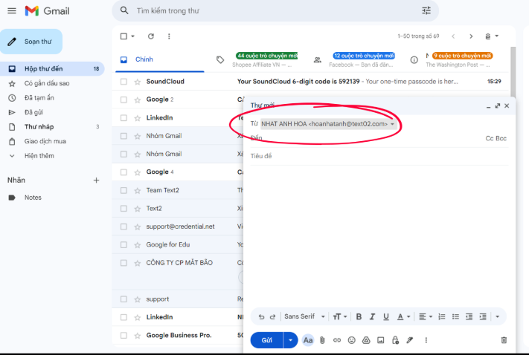The width and height of the screenshot is (529, 355).
Task: Apply bold formatting
Action: (359, 316)
